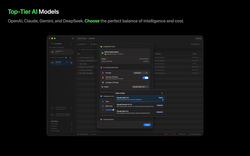Open the Provider dropdown showing Anthropic
This screenshot has width=250, height=156.
[x=141, y=73]
